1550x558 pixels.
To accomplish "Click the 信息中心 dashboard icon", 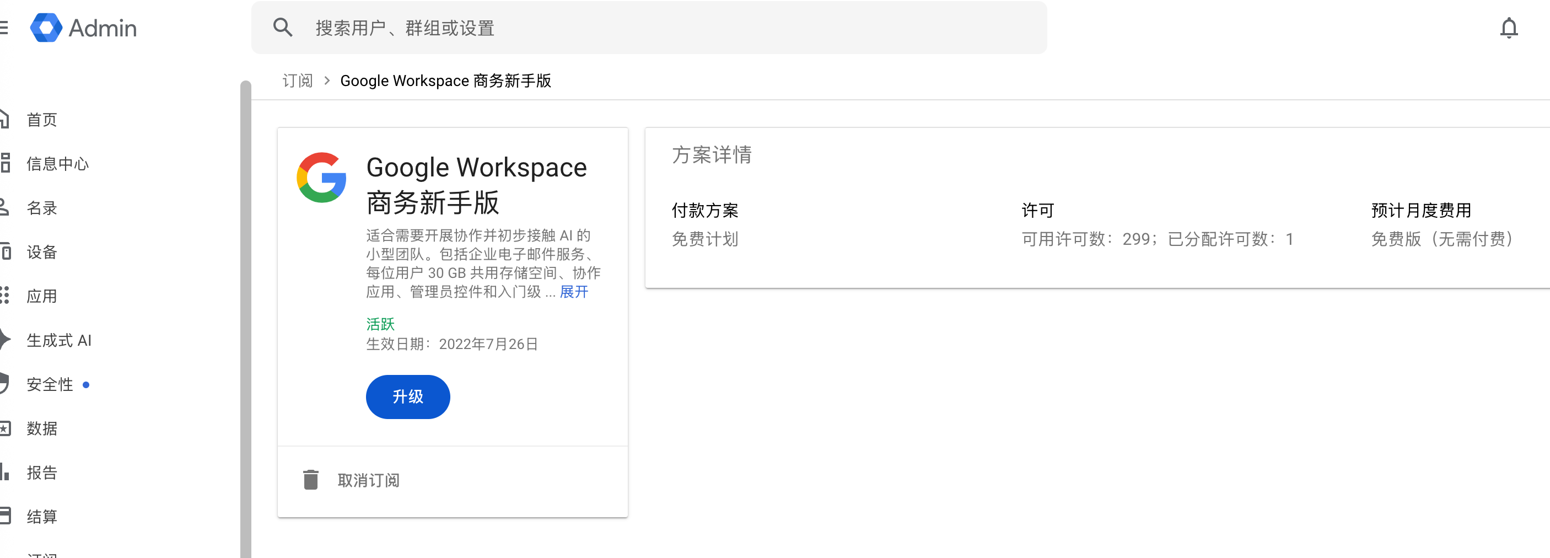I will [x=5, y=163].
